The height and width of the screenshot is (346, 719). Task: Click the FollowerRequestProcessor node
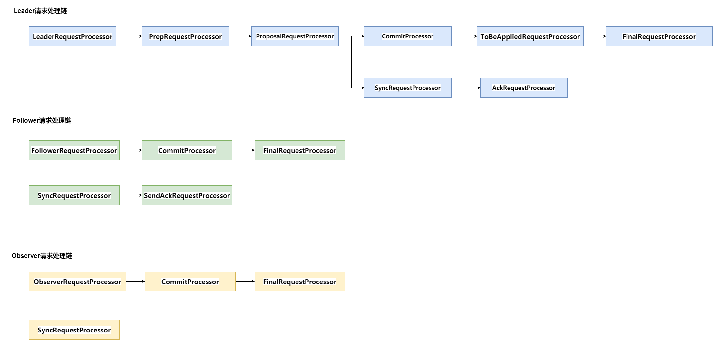tap(74, 150)
